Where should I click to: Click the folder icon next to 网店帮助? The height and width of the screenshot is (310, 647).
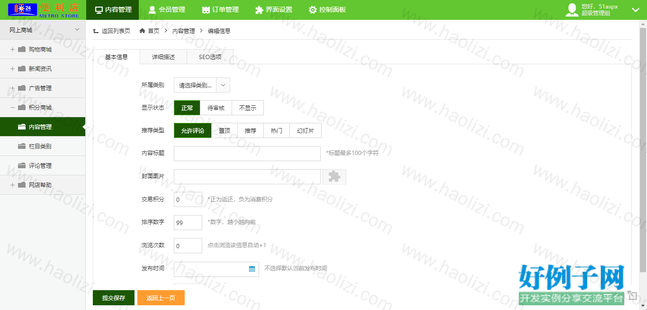point(22,185)
